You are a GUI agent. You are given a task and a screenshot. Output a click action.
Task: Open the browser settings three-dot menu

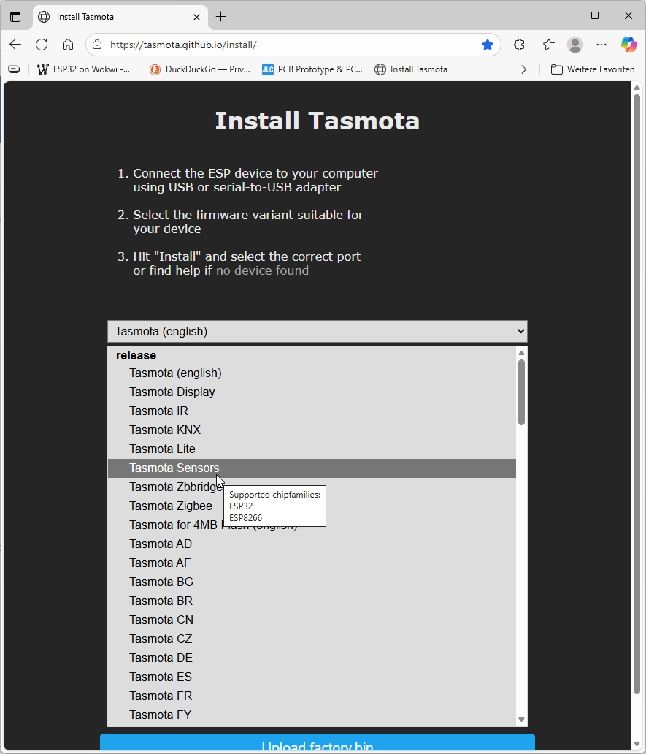[x=601, y=45]
